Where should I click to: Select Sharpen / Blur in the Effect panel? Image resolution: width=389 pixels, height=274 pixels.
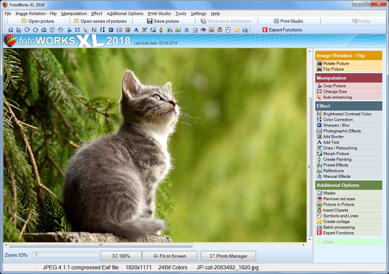click(336, 125)
